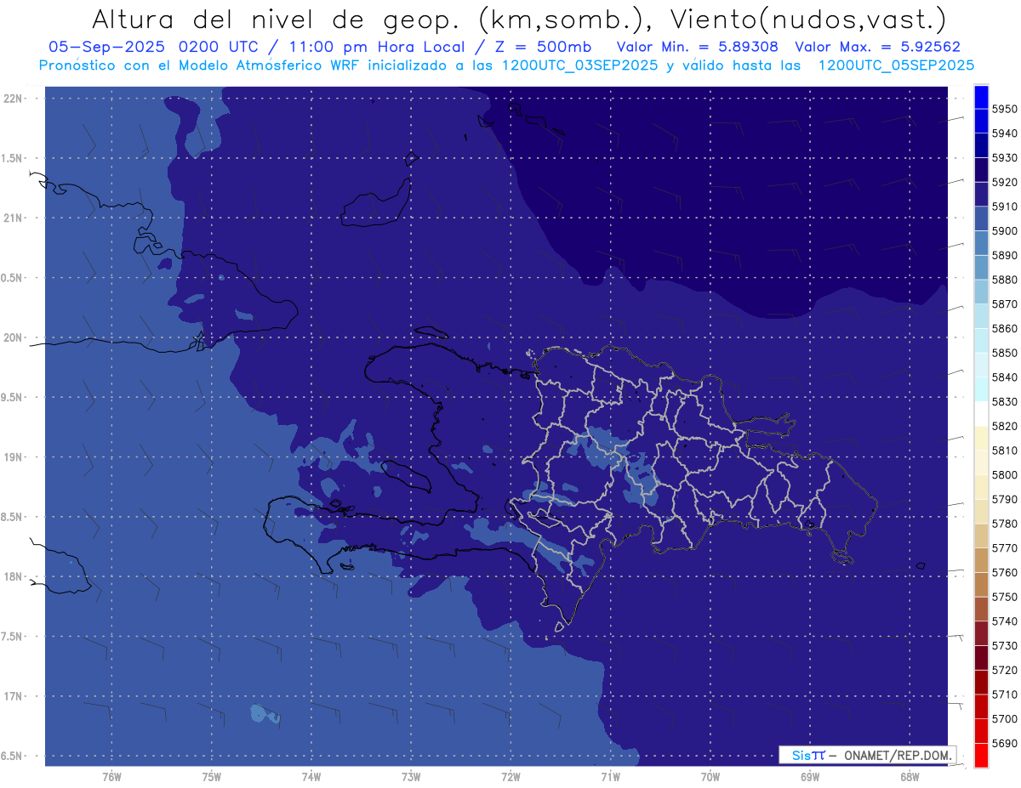Click the 68W longitude axis label
Screen dimensions: 1021x788
click(x=909, y=776)
